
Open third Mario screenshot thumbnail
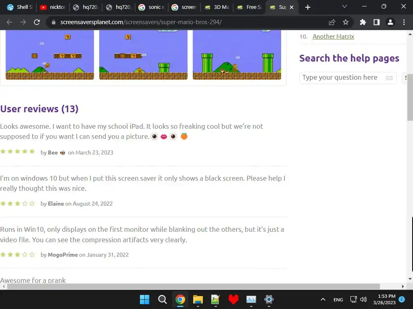point(237,55)
